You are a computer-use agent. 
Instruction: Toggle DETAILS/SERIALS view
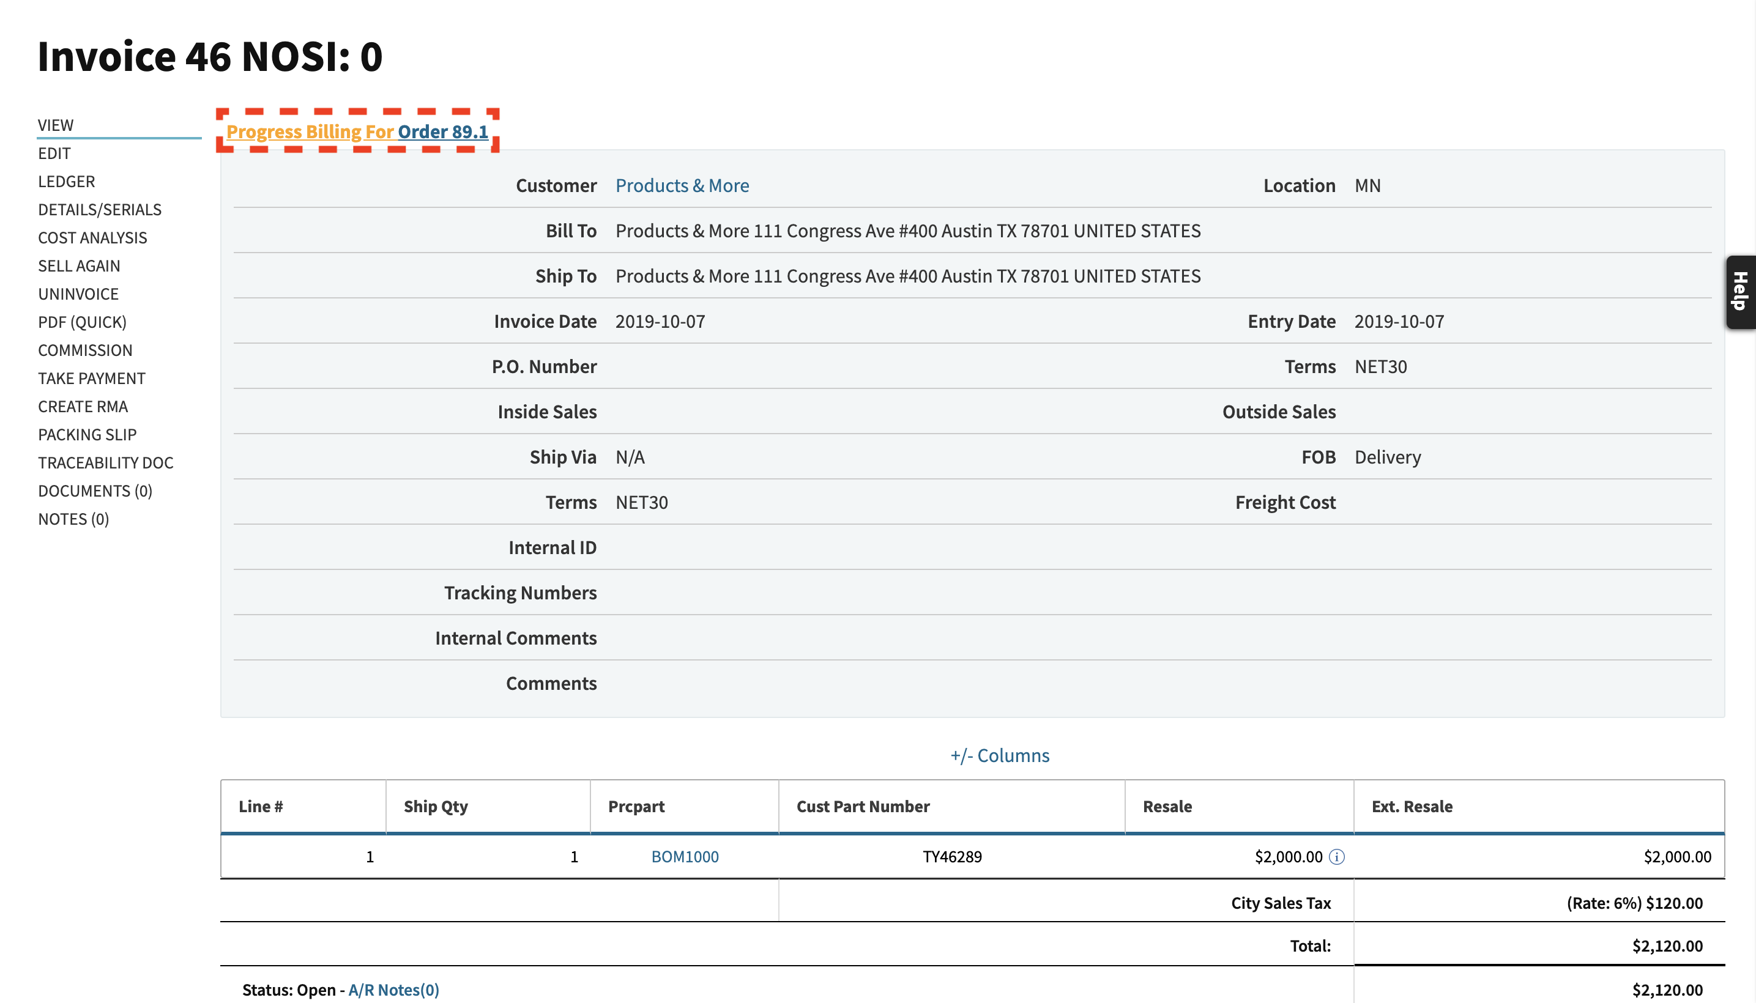tap(99, 209)
